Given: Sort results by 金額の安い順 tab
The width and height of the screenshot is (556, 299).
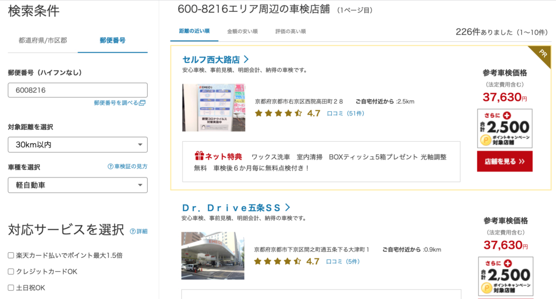Looking at the screenshot, I should [242, 31].
